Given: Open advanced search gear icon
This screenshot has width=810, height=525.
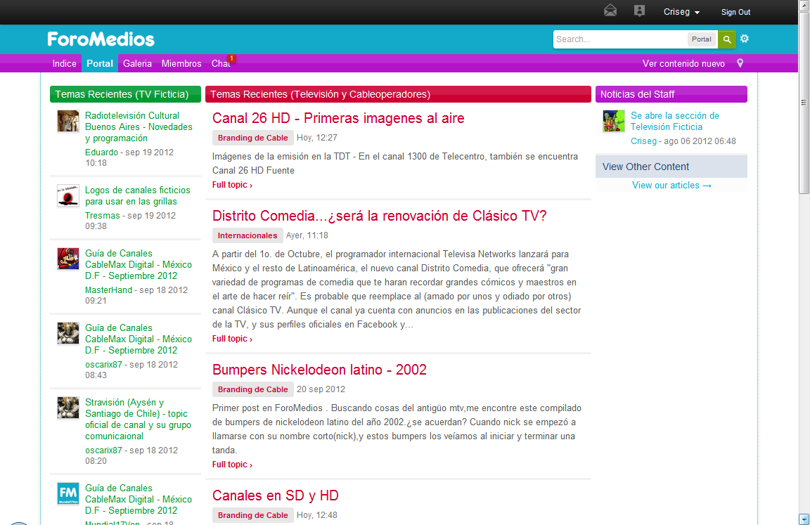Looking at the screenshot, I should 745,39.
